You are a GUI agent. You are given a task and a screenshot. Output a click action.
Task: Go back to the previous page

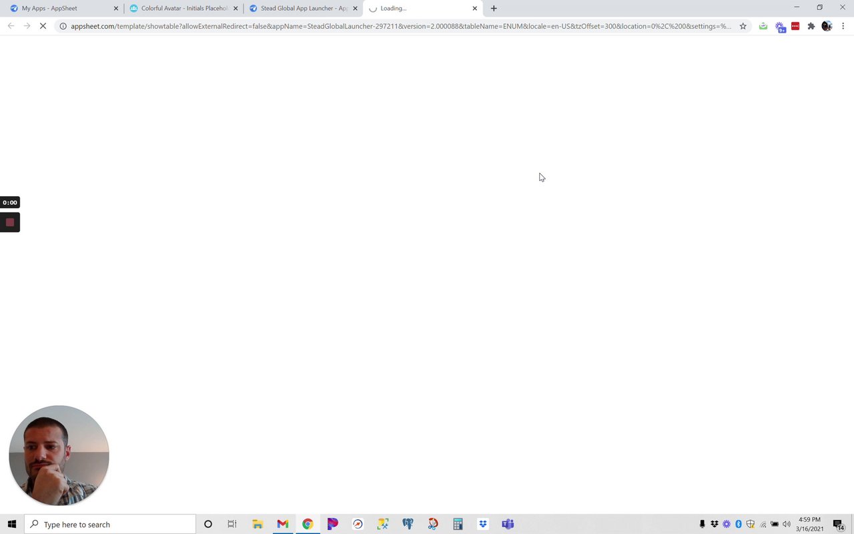[x=11, y=26]
